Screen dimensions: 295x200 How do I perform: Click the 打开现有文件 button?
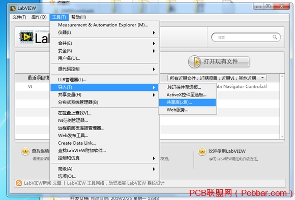[219, 61]
